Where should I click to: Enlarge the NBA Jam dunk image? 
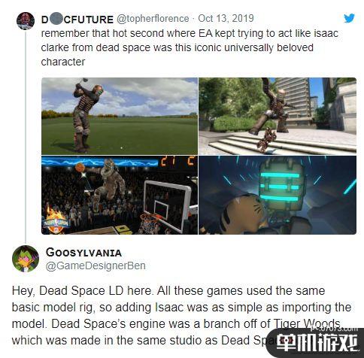tap(120, 195)
